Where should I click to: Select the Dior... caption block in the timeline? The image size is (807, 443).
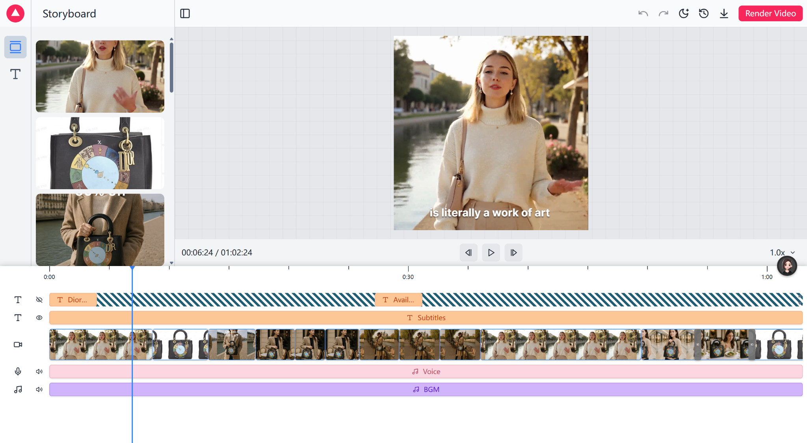pyautogui.click(x=73, y=300)
